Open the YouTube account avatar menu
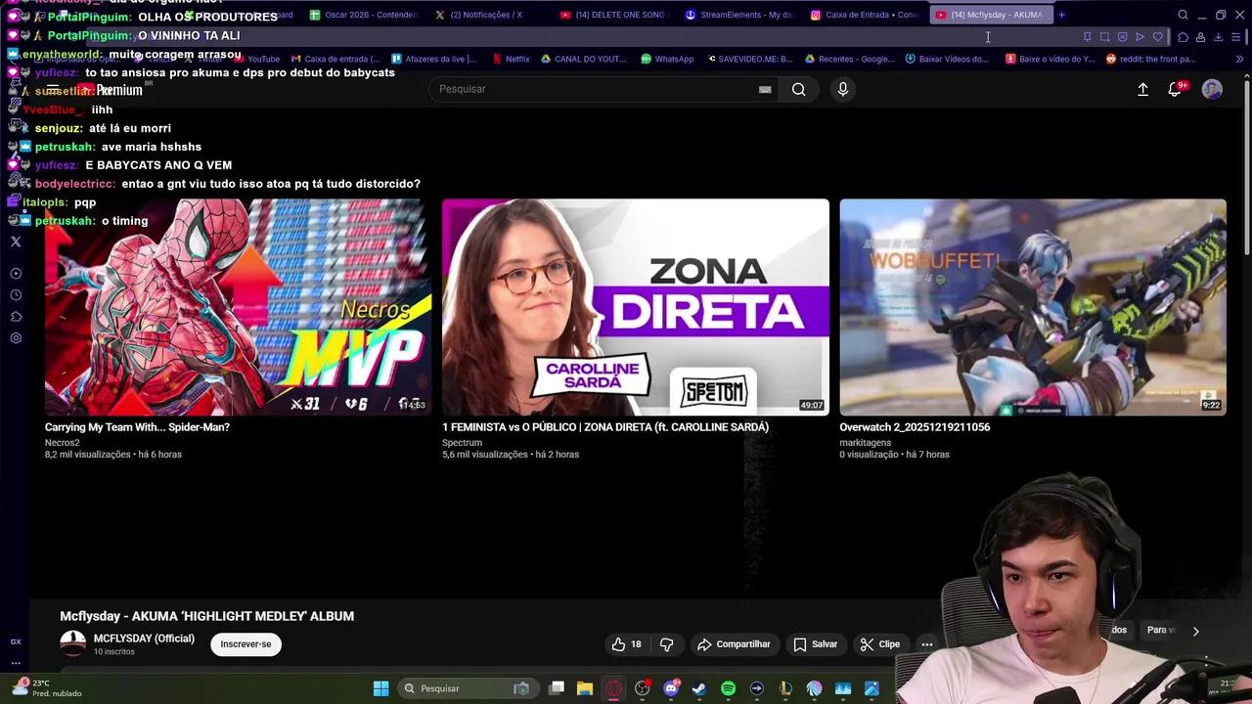Screen dimensions: 1252x704 (x=1212, y=89)
